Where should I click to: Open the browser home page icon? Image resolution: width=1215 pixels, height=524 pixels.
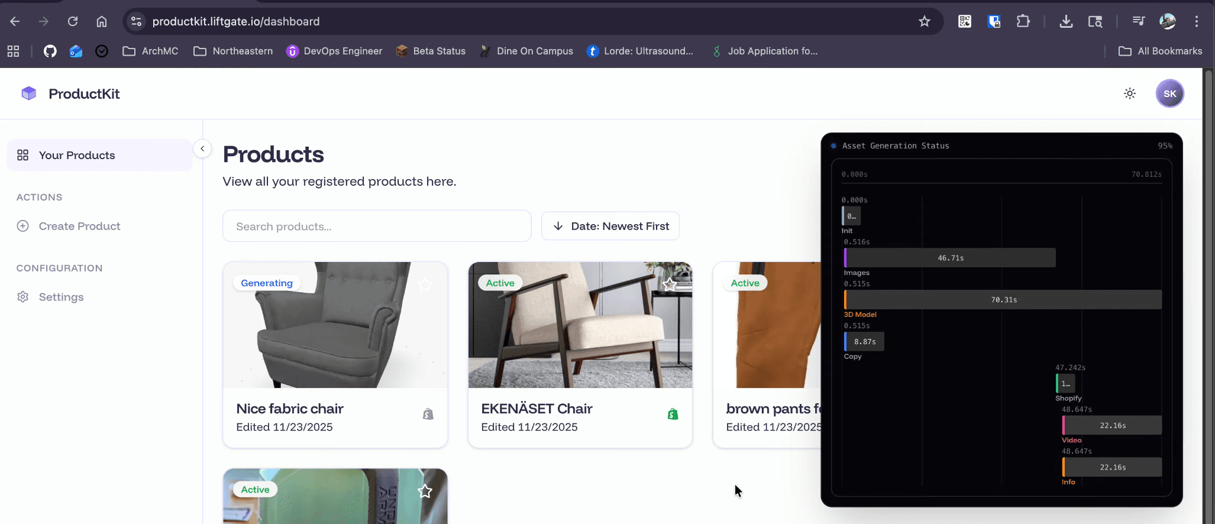coord(102,21)
